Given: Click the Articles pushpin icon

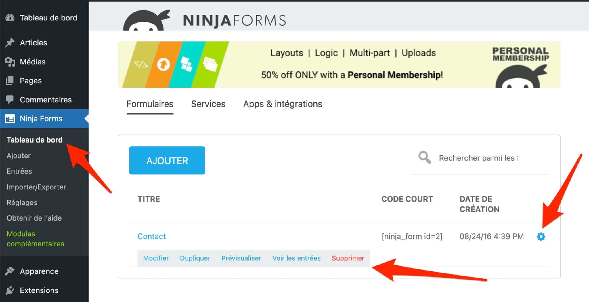Looking at the screenshot, I should [x=10, y=43].
